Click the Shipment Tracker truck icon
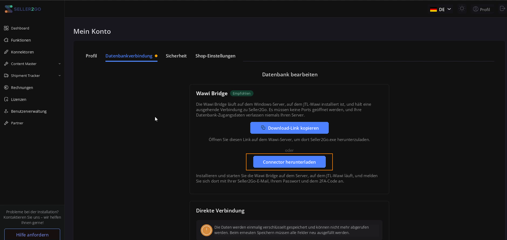 6,76
